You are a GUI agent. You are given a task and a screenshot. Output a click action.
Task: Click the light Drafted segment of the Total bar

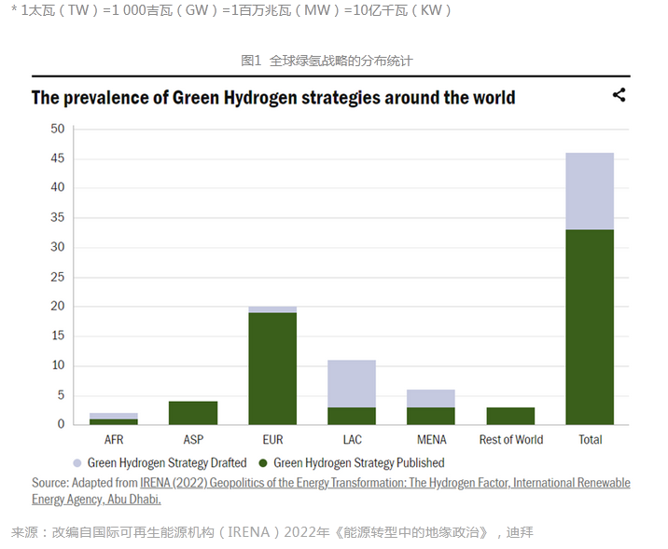590,191
